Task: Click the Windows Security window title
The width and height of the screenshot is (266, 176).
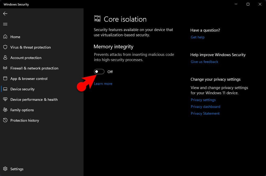Action: tap(16, 4)
